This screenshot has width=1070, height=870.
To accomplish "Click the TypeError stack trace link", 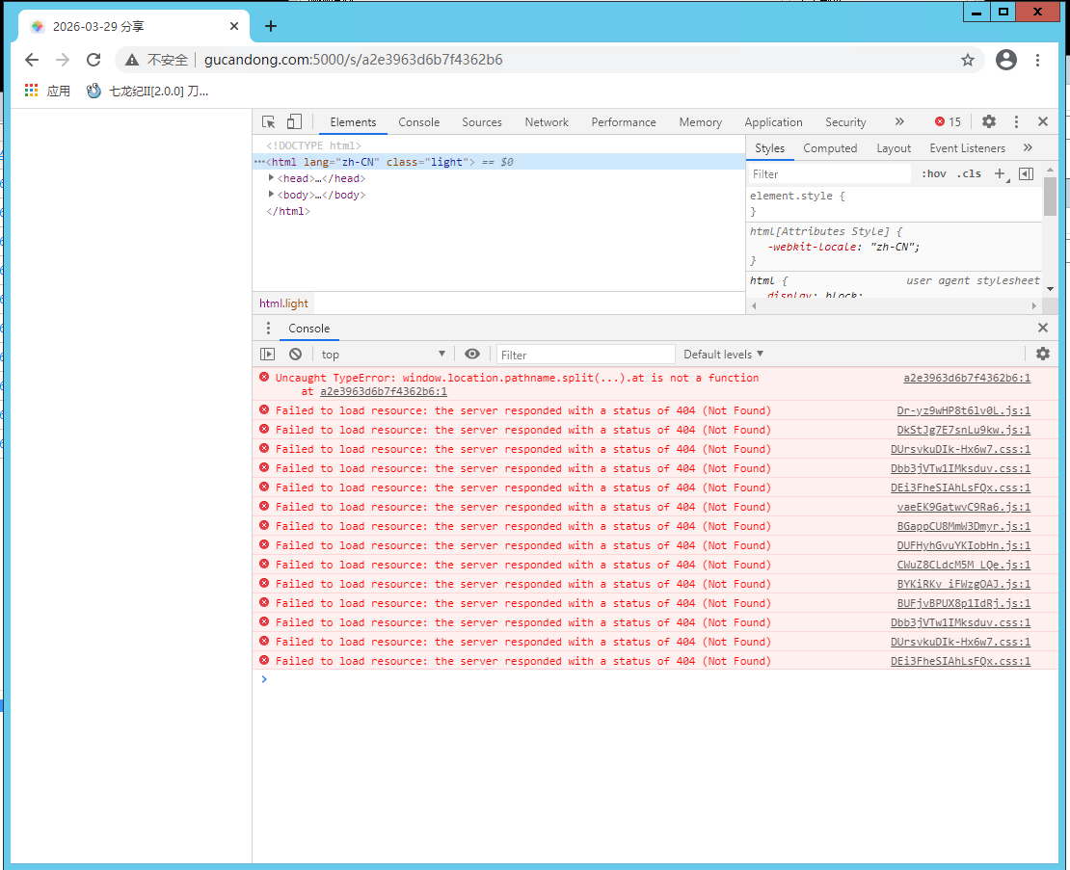I will [384, 391].
